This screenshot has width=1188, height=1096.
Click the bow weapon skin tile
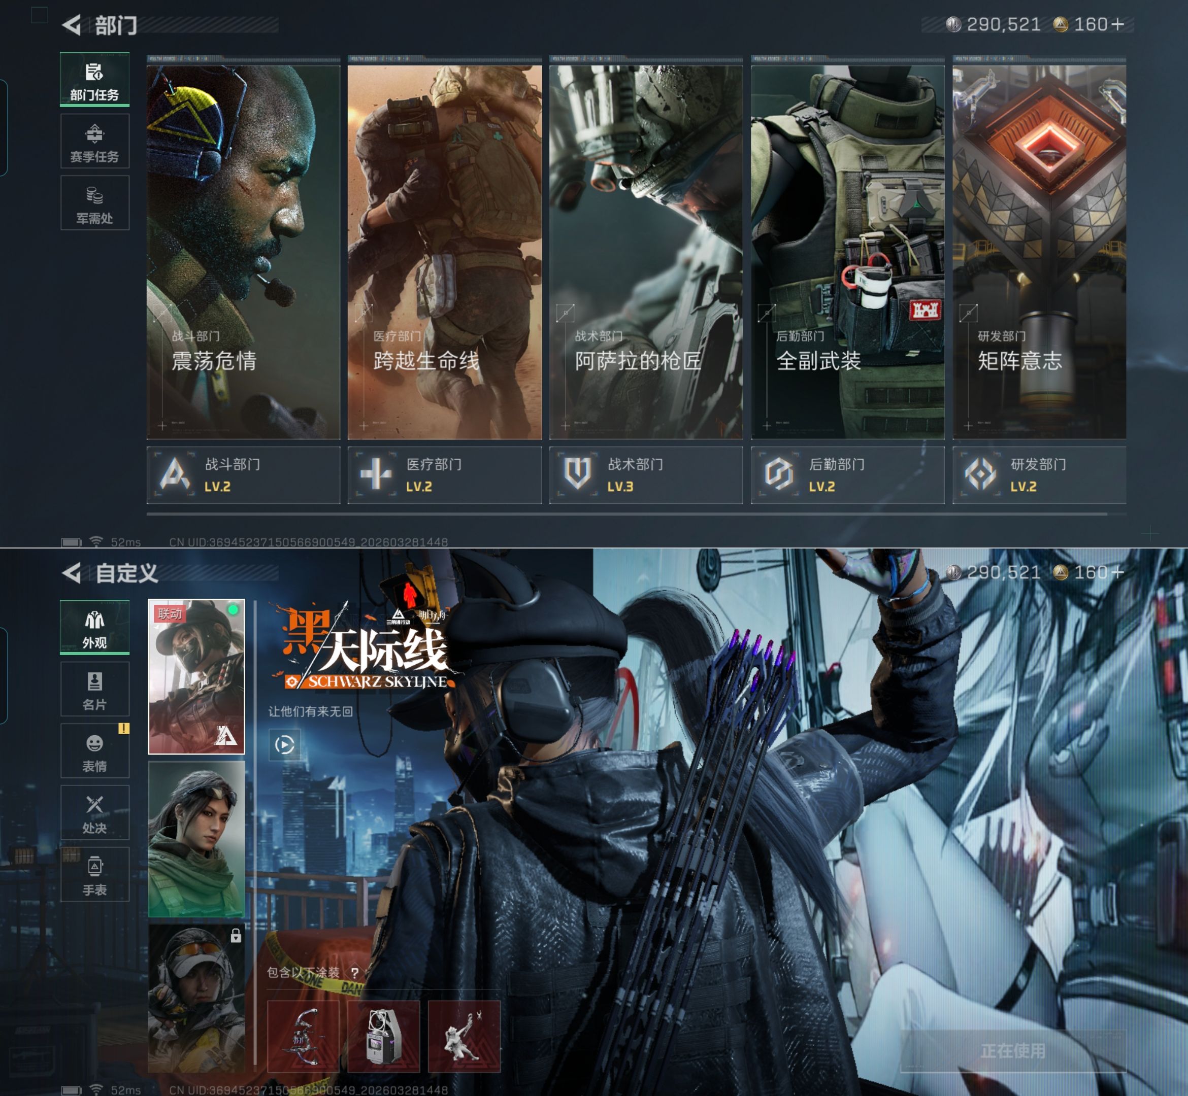[303, 1036]
